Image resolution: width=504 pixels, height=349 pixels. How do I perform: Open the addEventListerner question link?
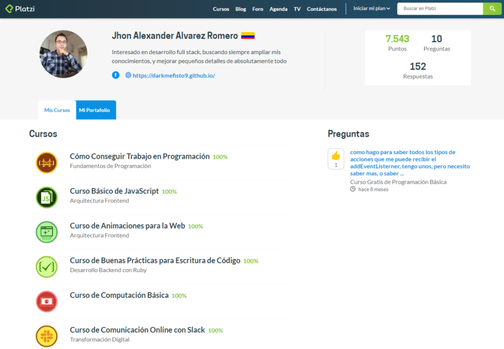410,163
